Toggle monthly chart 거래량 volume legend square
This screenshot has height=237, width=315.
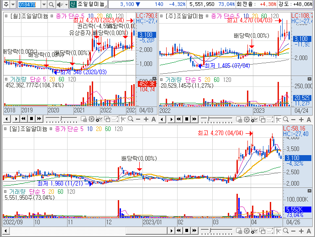click(6, 79)
